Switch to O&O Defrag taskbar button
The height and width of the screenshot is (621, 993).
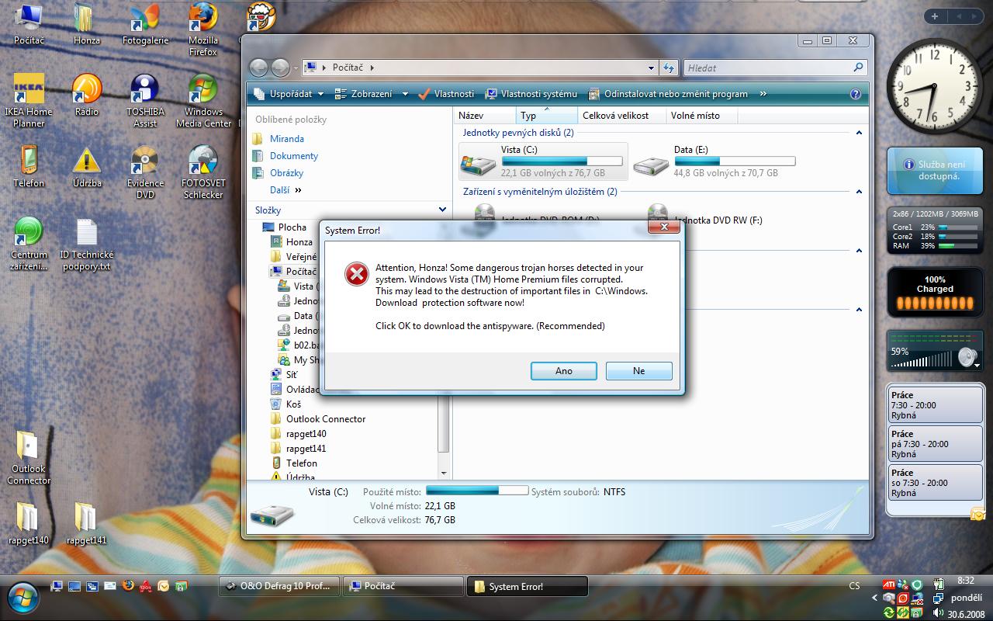(280, 586)
